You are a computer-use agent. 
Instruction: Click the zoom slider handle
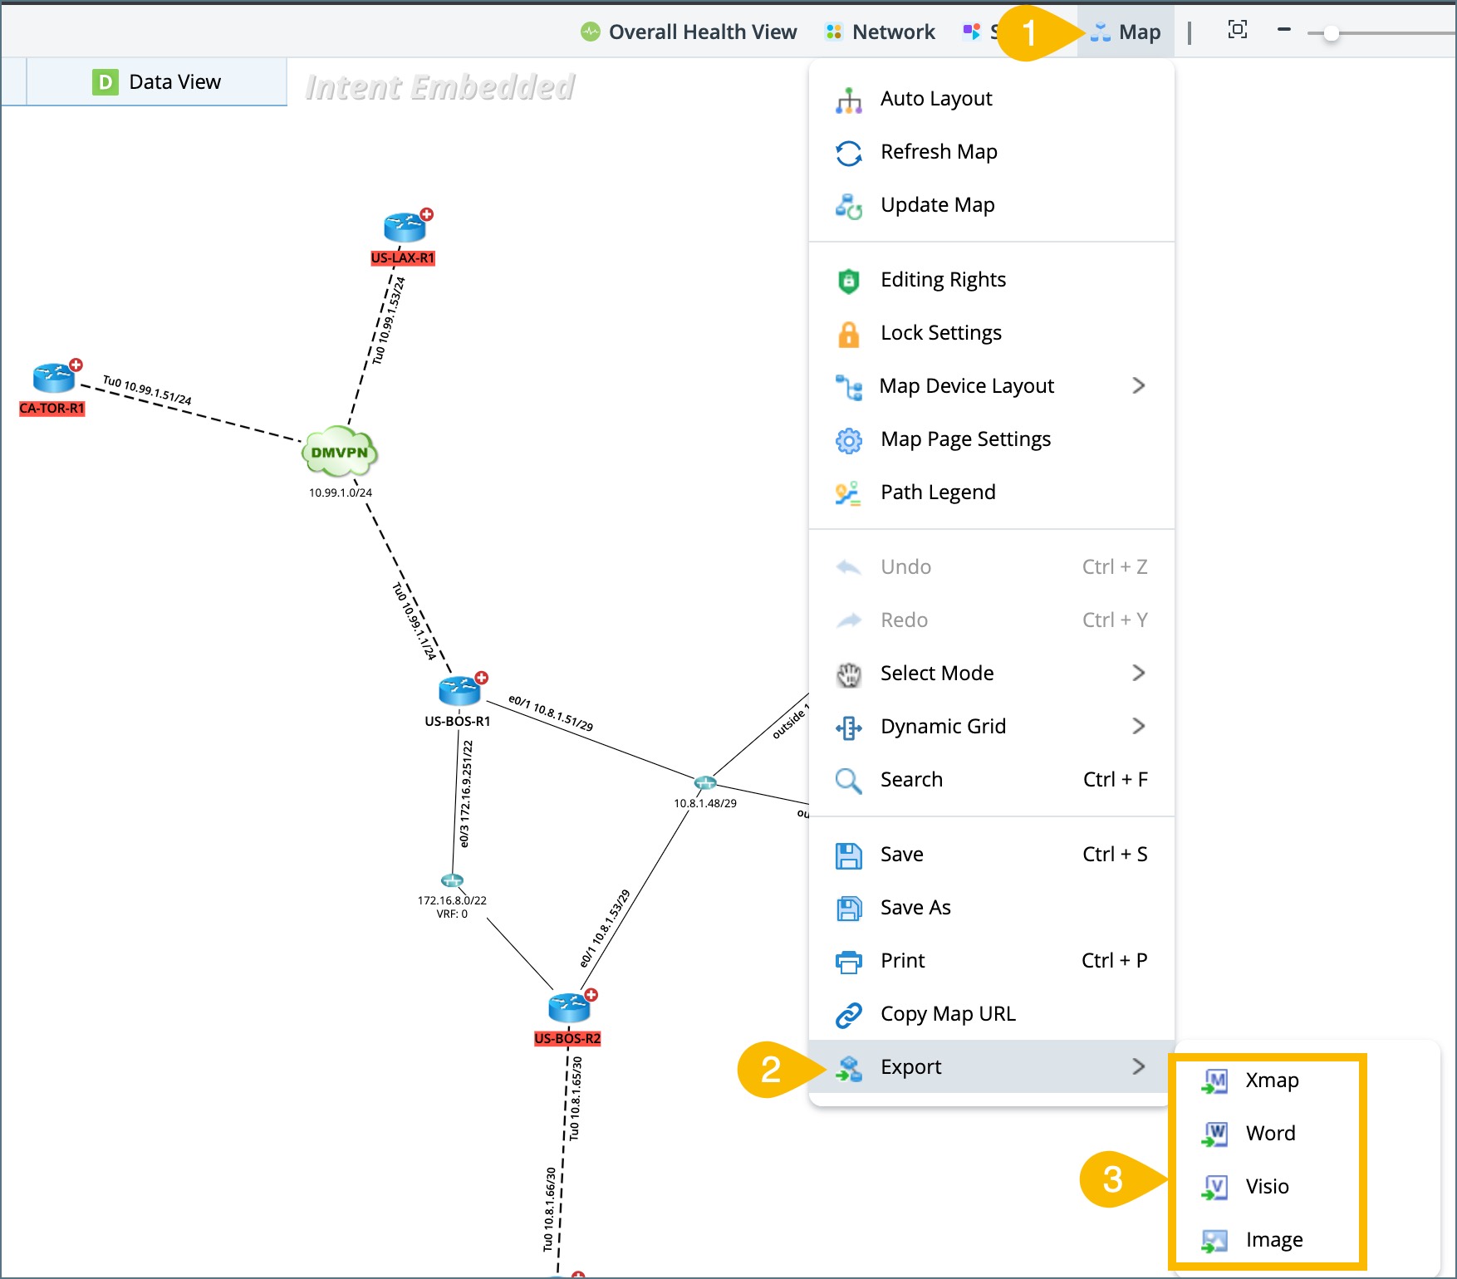tap(1331, 33)
